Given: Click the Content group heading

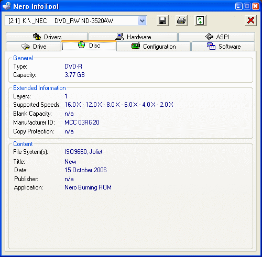Looking at the screenshot, I should click(x=23, y=144).
